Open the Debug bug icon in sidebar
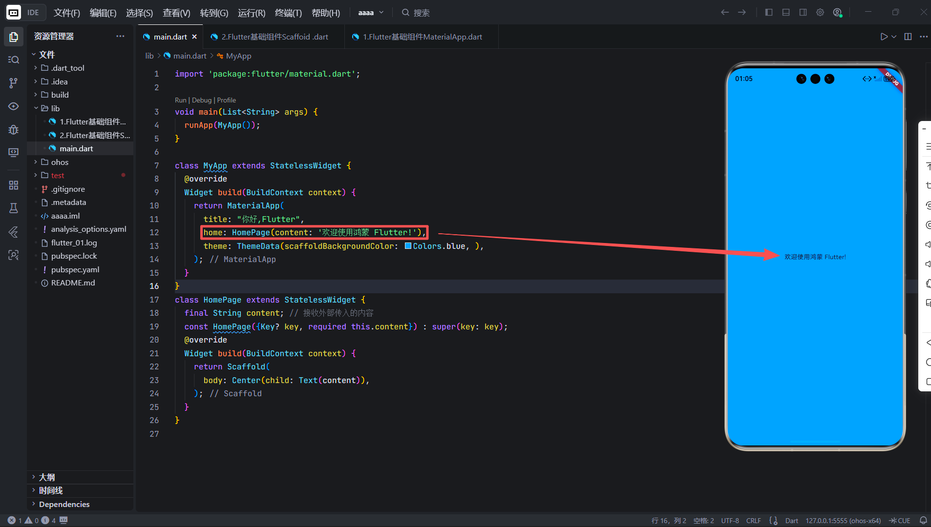Image resolution: width=931 pixels, height=527 pixels. [14, 130]
